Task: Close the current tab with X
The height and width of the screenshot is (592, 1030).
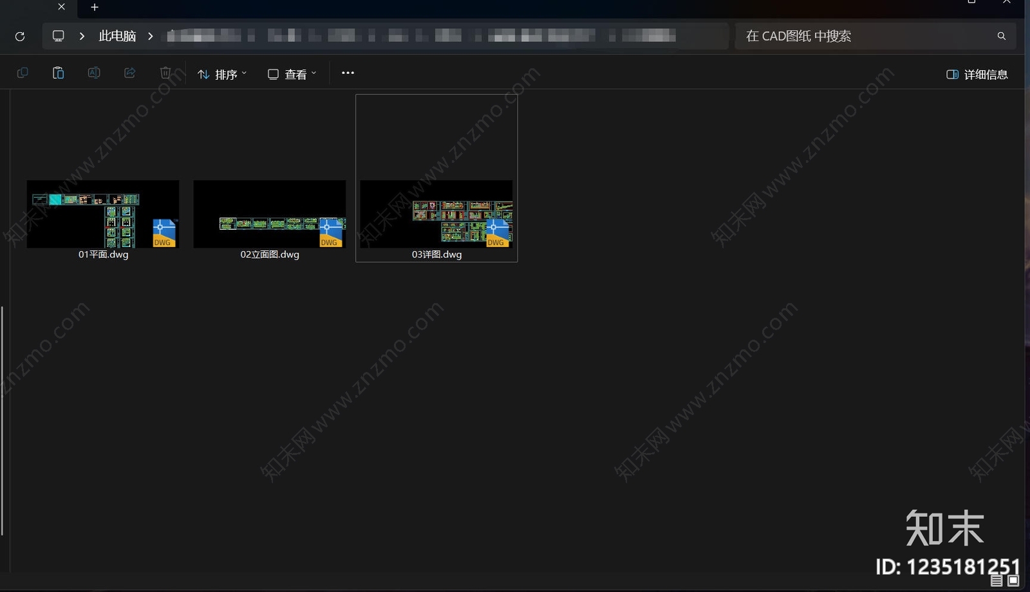Action: pos(61,6)
